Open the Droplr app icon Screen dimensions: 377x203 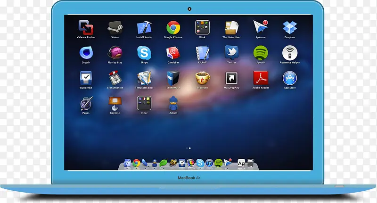[86, 53]
